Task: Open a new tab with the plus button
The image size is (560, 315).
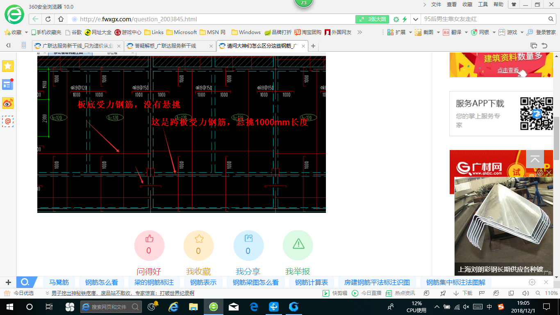Action: tap(313, 46)
